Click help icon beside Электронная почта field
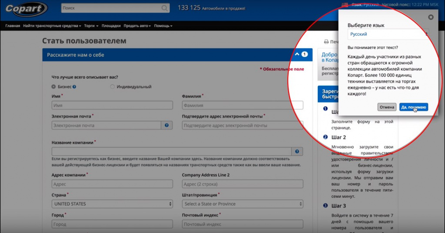Image resolution: width=445 pixels, height=233 pixels. 166,125
